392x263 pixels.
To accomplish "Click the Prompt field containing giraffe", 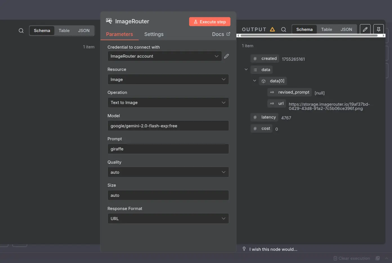I will (168, 149).
